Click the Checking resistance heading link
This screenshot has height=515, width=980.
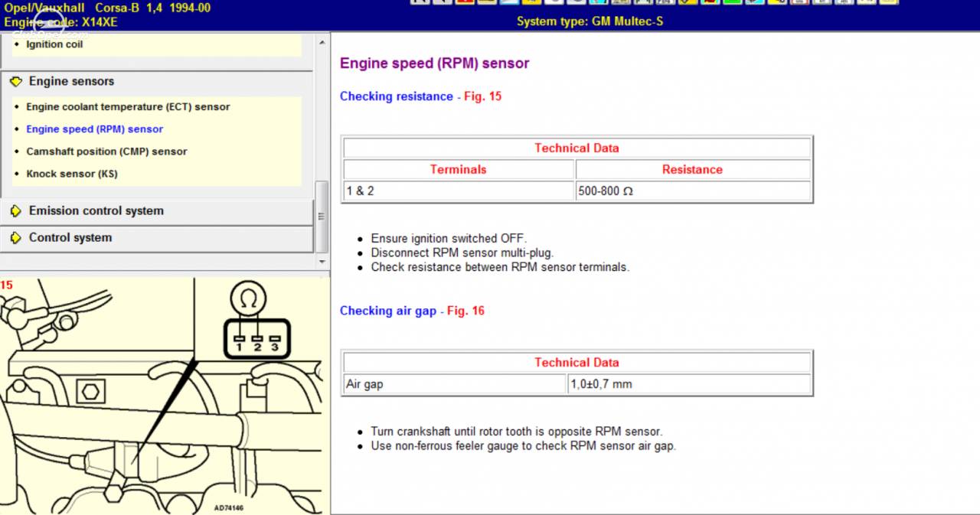pos(397,96)
